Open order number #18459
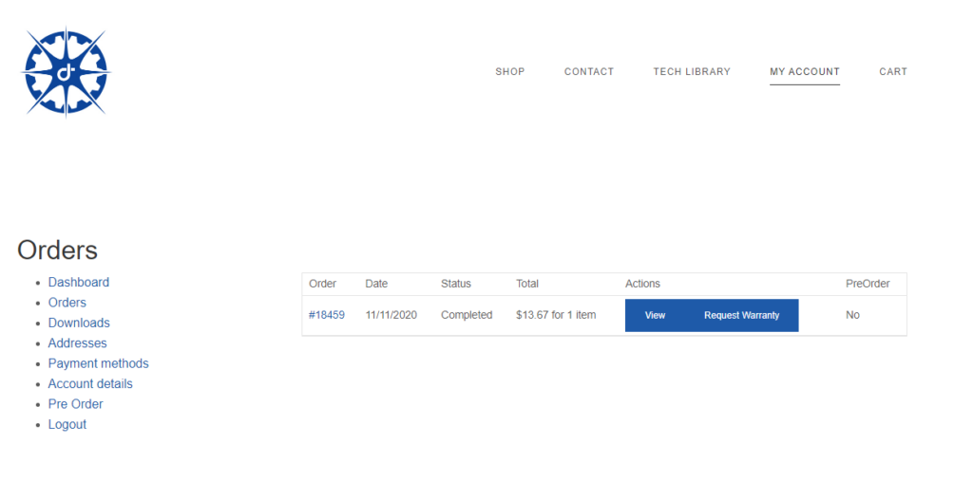 [x=327, y=315]
